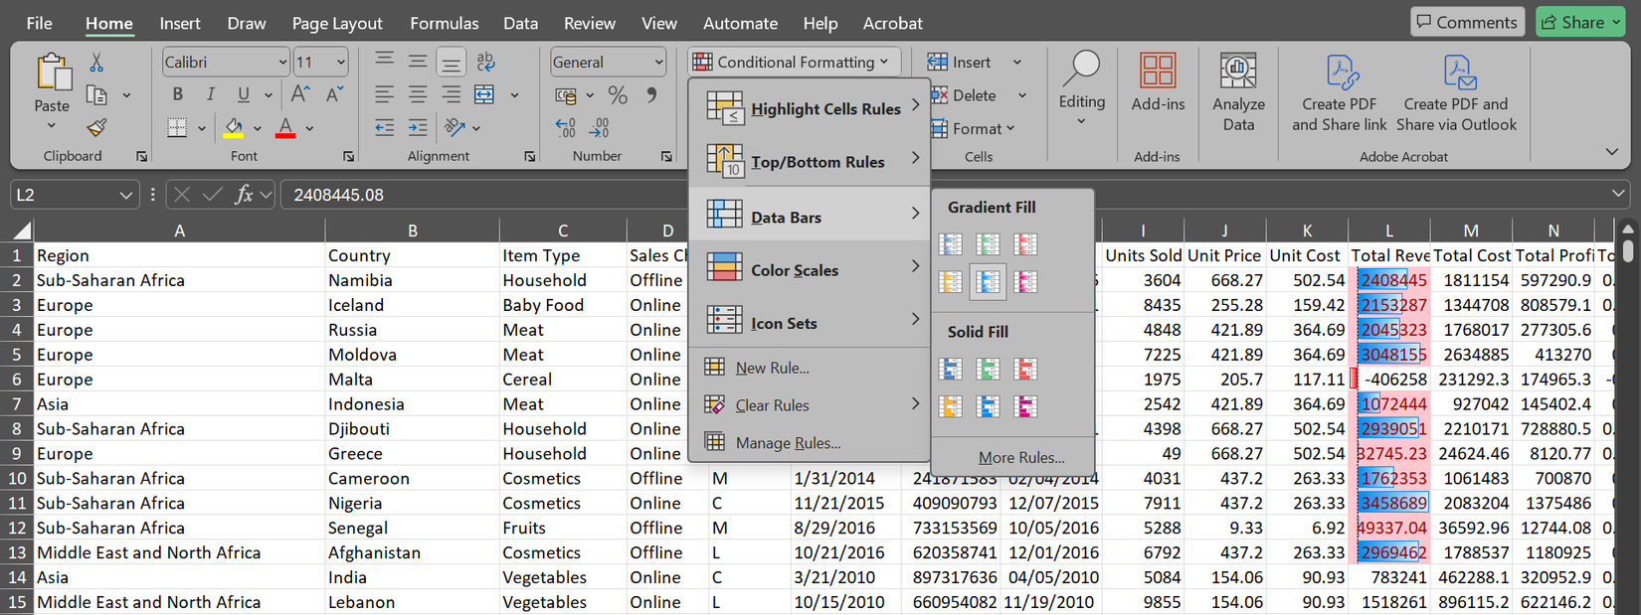Click the Share button
This screenshot has width=1641, height=615.
point(1579,22)
